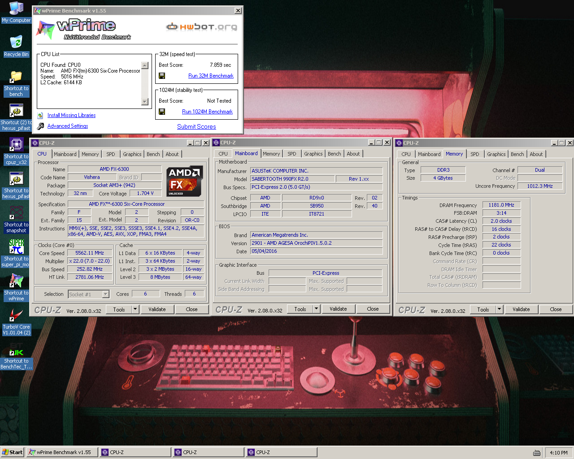This screenshot has width=574, height=459.
Task: Click the AMD FX processor logo in CPU-Z
Action: click(x=185, y=181)
